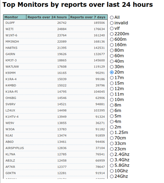Click Reports over 24 hours column header
The image size is (164, 183).
(48, 17)
